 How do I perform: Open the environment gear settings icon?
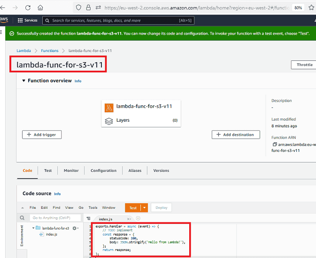pos(74,228)
